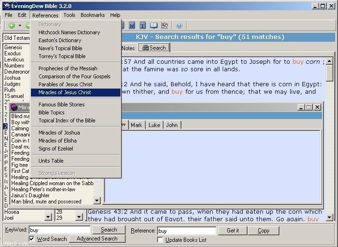The image size is (338, 247).
Task: Click the blue Help question mark icon
Action: 179,26
